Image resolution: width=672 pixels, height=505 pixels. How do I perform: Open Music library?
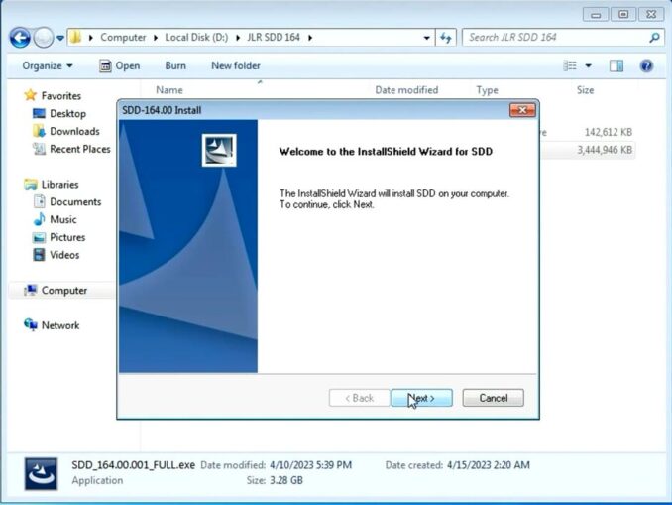point(63,219)
